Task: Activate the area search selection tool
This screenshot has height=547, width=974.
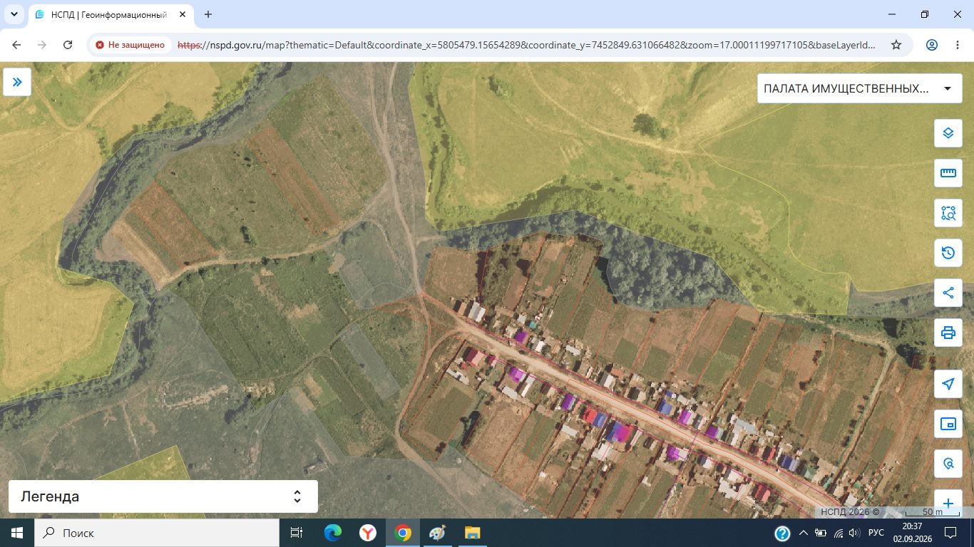Action: click(x=948, y=213)
